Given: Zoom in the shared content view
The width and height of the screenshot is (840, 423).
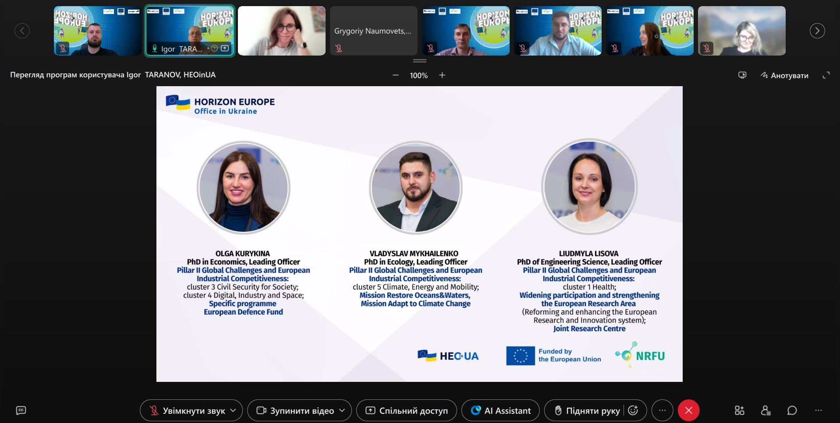Looking at the screenshot, I should [x=442, y=75].
